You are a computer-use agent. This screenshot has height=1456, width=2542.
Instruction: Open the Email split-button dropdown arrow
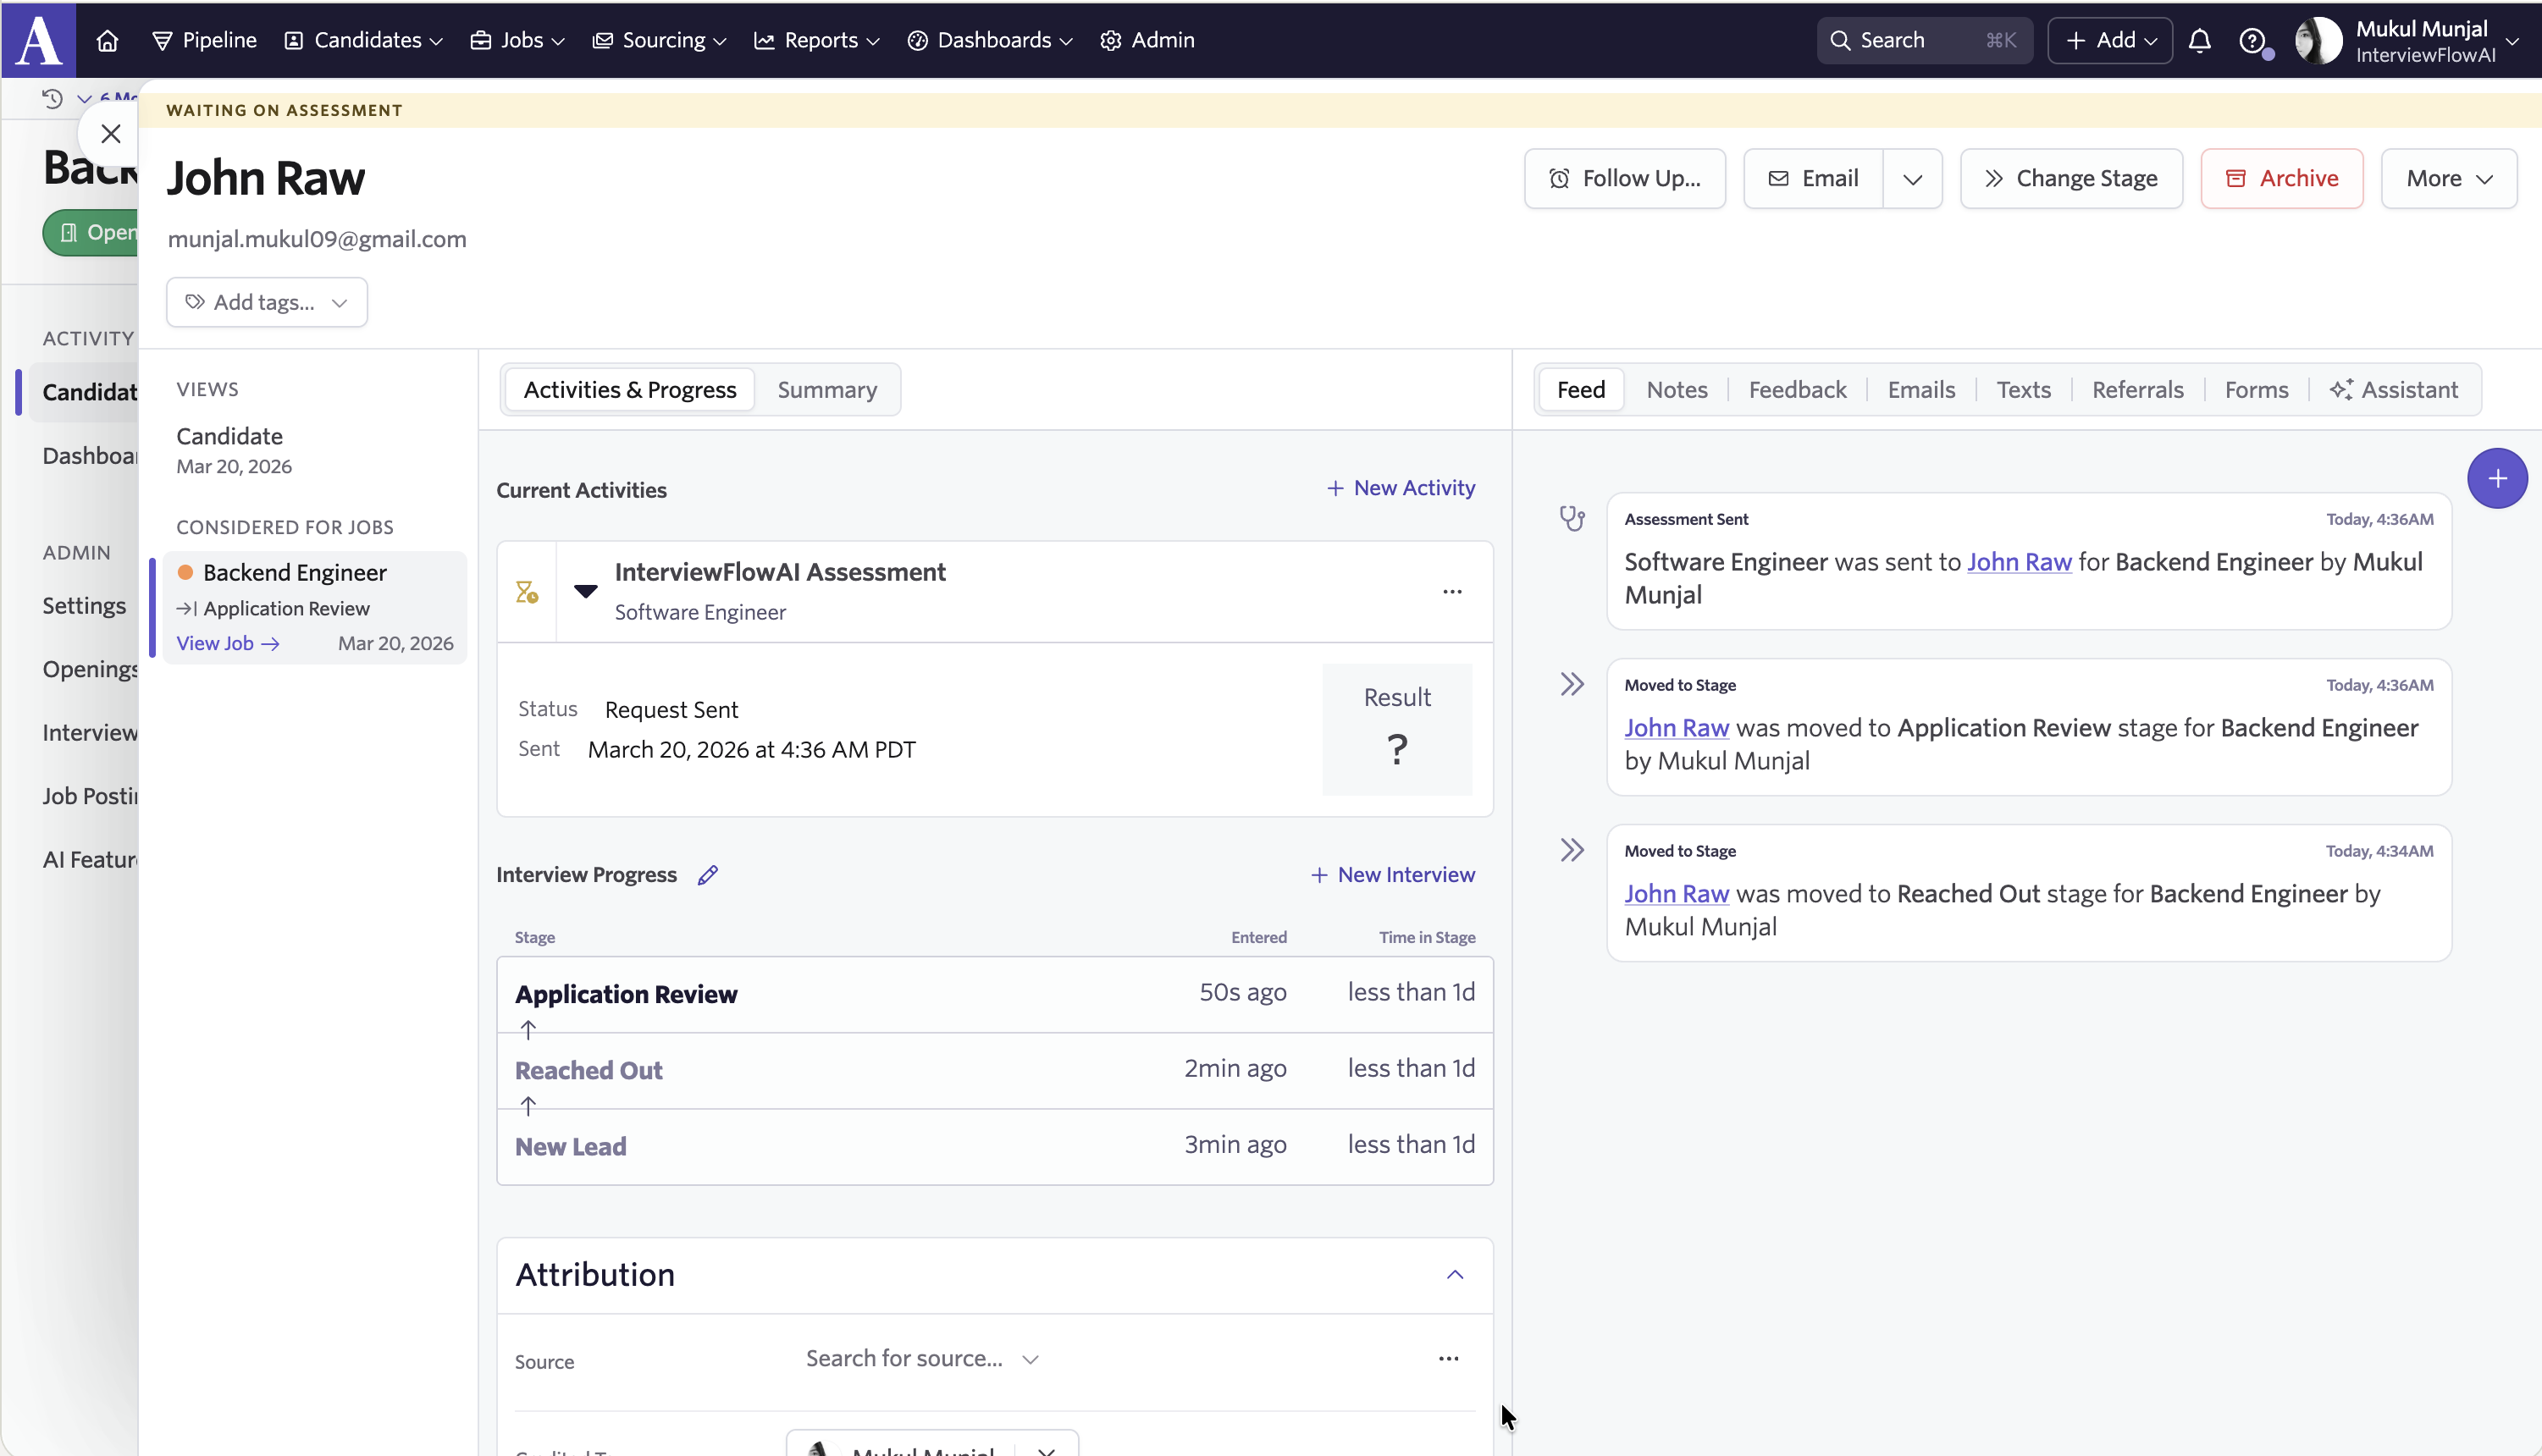pos(1912,179)
